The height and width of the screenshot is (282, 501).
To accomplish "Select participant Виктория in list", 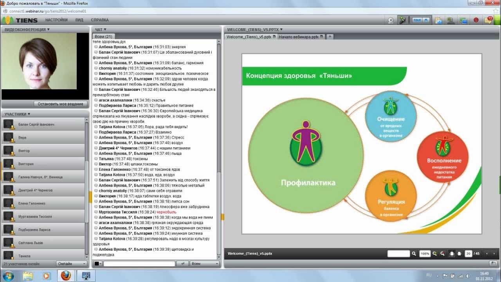I will coord(43,164).
